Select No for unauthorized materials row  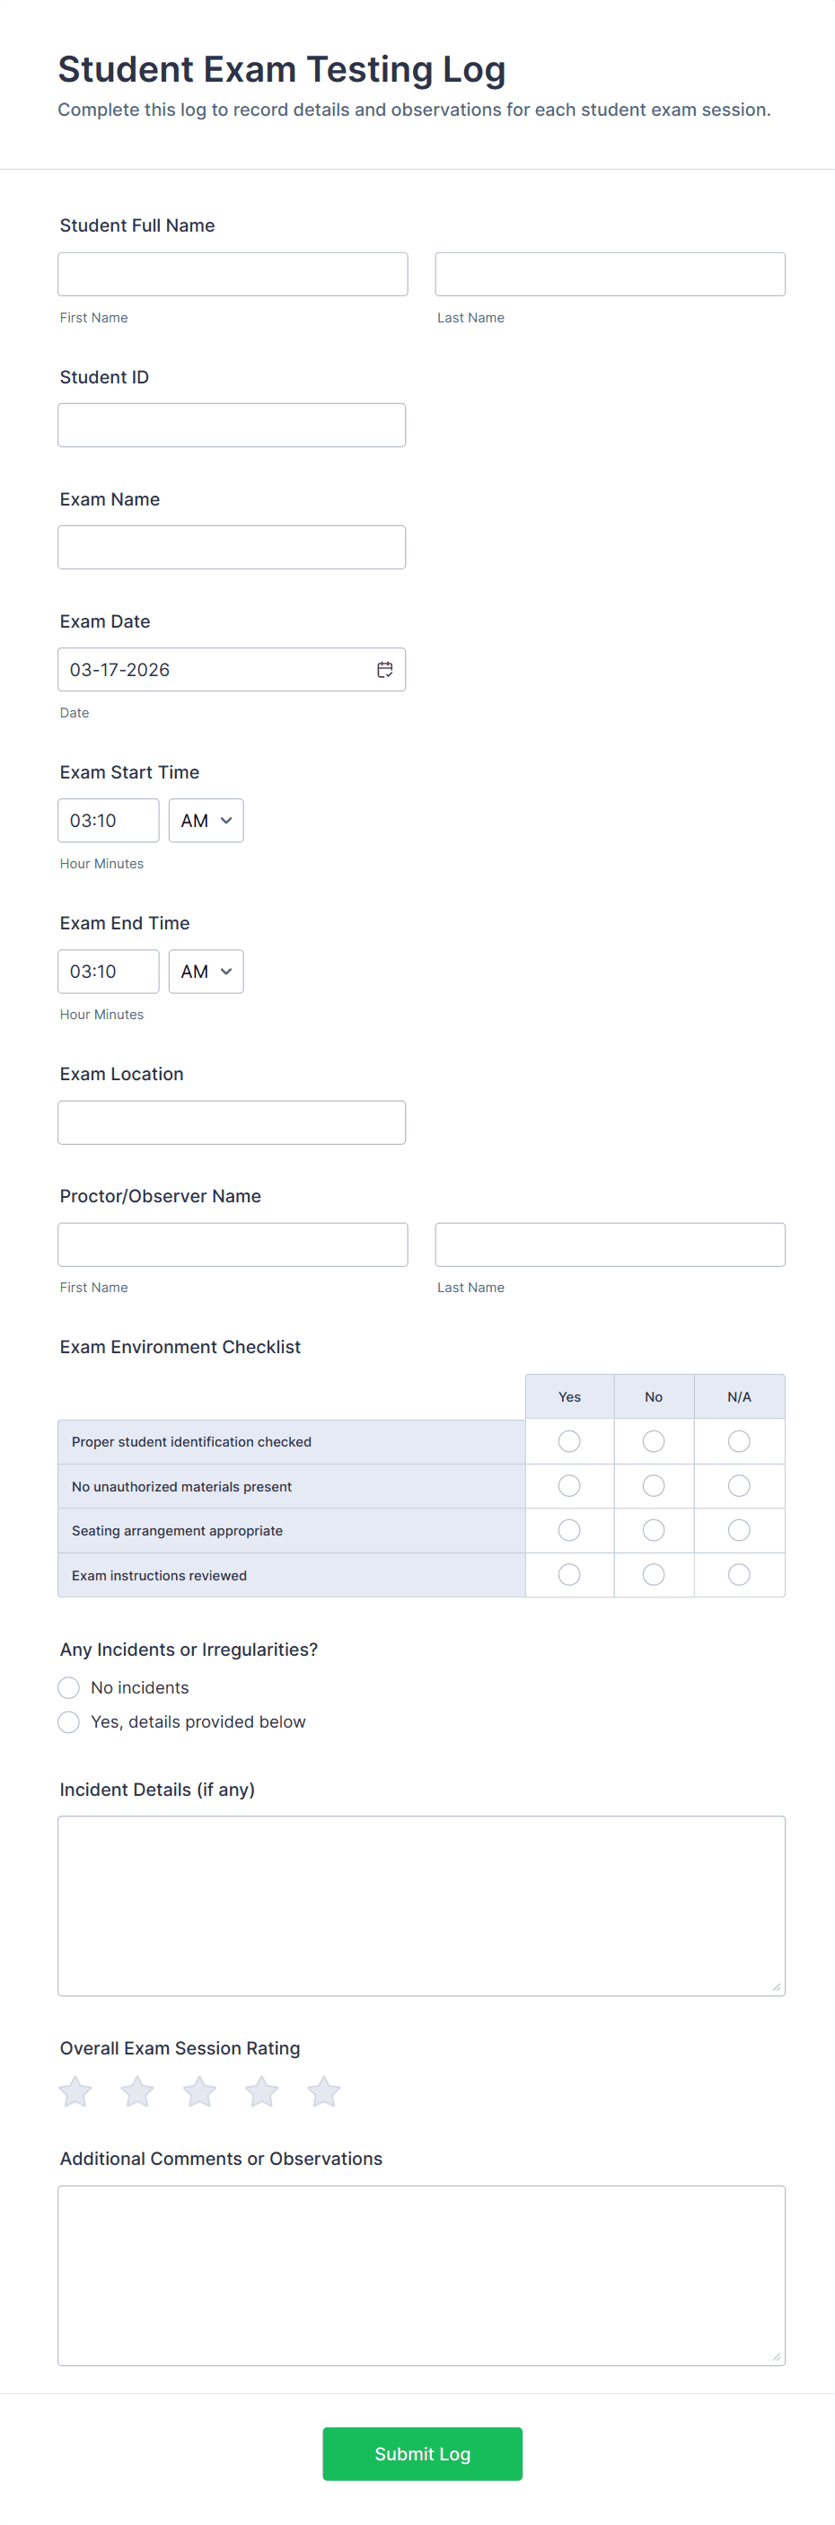[x=654, y=1486]
